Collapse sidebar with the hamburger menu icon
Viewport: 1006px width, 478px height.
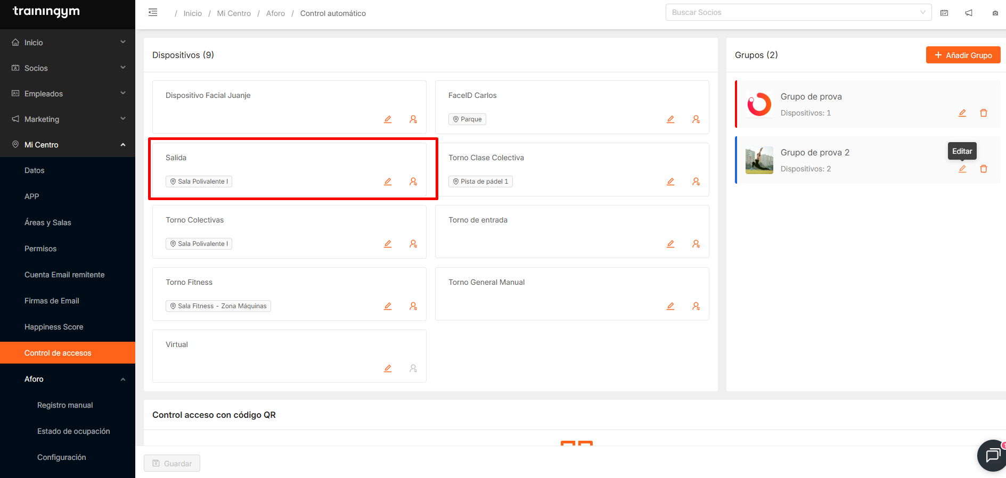153,13
